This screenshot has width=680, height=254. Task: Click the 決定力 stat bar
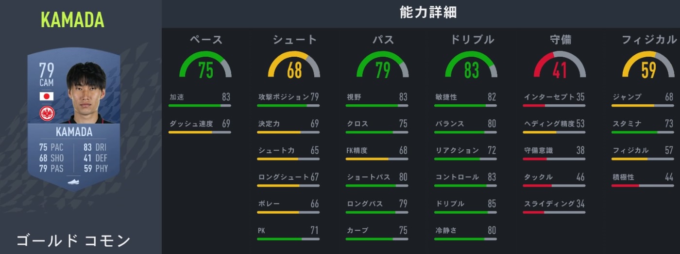point(288,132)
